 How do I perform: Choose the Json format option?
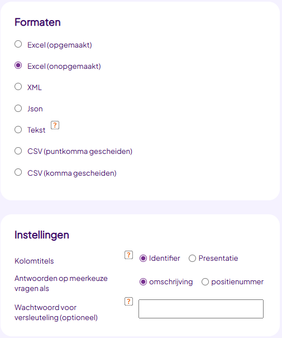point(18,108)
